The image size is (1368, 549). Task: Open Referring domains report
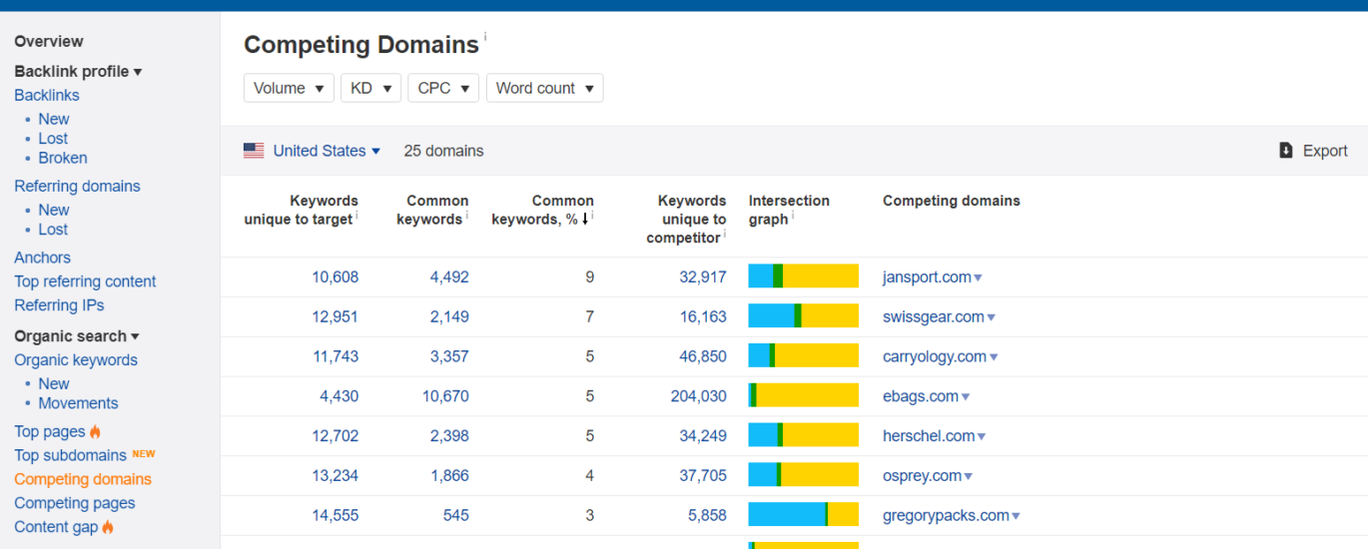(x=77, y=186)
